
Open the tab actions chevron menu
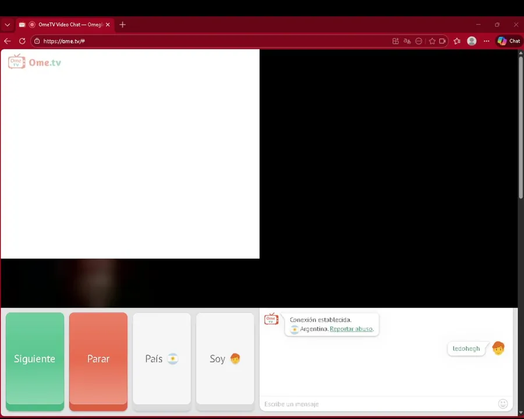[x=8, y=24]
